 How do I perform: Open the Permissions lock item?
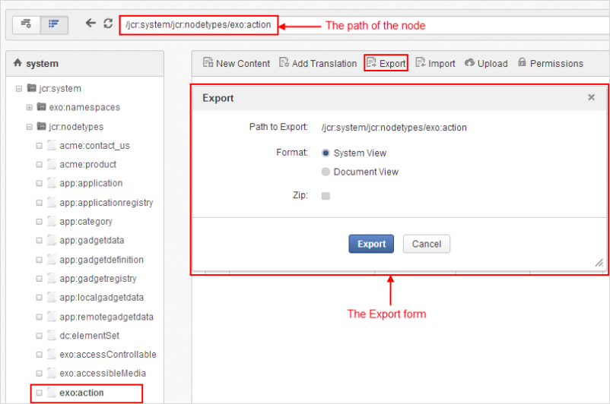(551, 63)
